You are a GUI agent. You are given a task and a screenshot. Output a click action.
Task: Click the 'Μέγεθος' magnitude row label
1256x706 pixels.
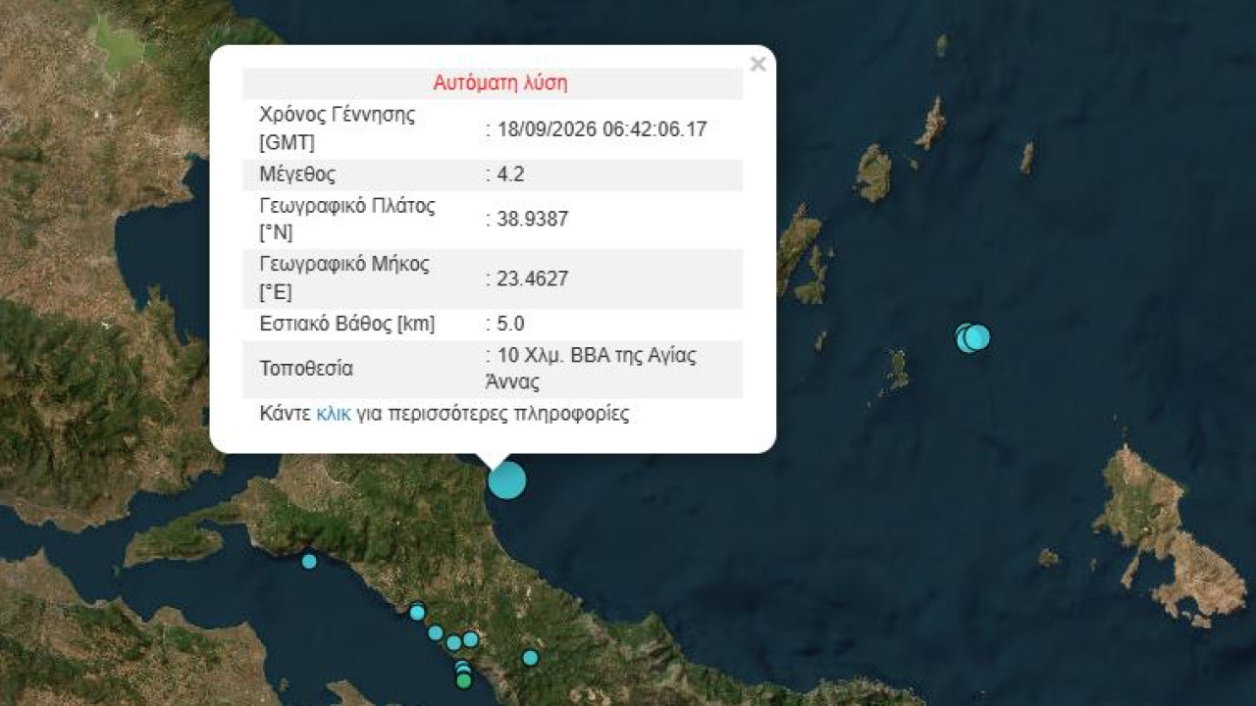pyautogui.click(x=297, y=175)
